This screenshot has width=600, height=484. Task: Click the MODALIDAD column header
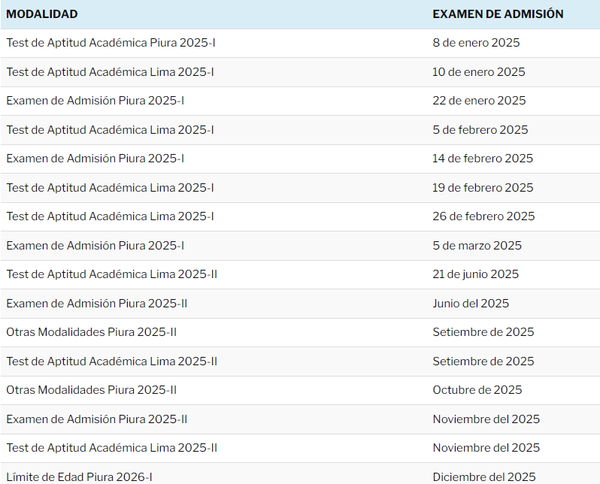[x=42, y=14]
